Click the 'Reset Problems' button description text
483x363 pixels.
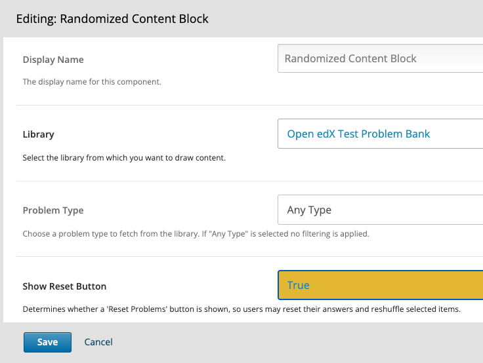coord(241,309)
